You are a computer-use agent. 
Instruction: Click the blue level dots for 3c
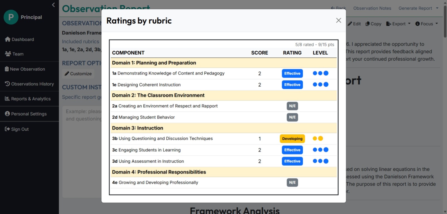point(320,150)
